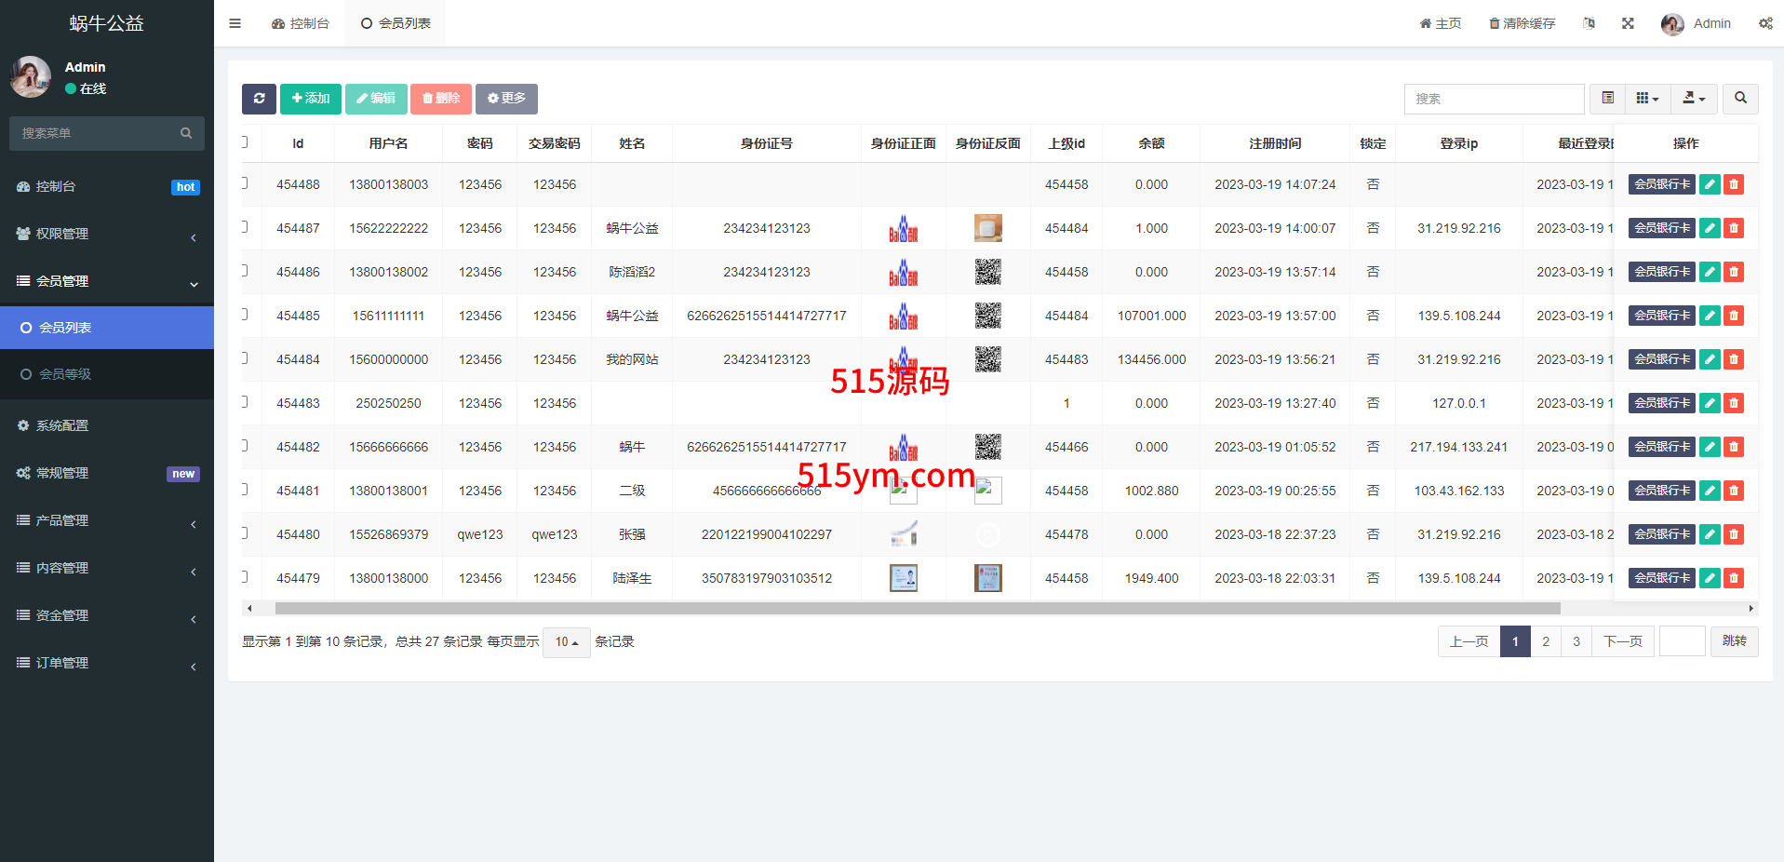Toggle the sidebar hamburger menu icon
The width and height of the screenshot is (1784, 862).
click(235, 23)
